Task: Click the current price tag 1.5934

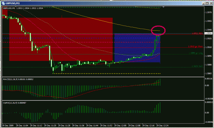Action: (x=209, y=33)
